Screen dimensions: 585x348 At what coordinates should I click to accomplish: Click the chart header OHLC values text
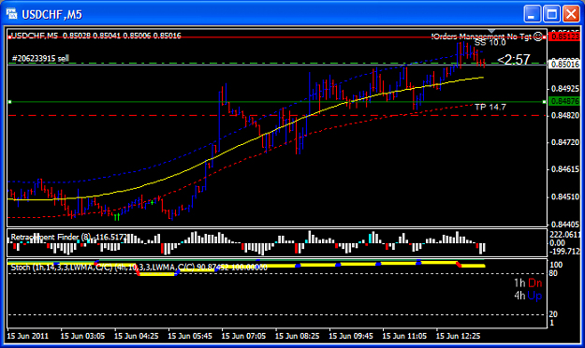point(122,36)
